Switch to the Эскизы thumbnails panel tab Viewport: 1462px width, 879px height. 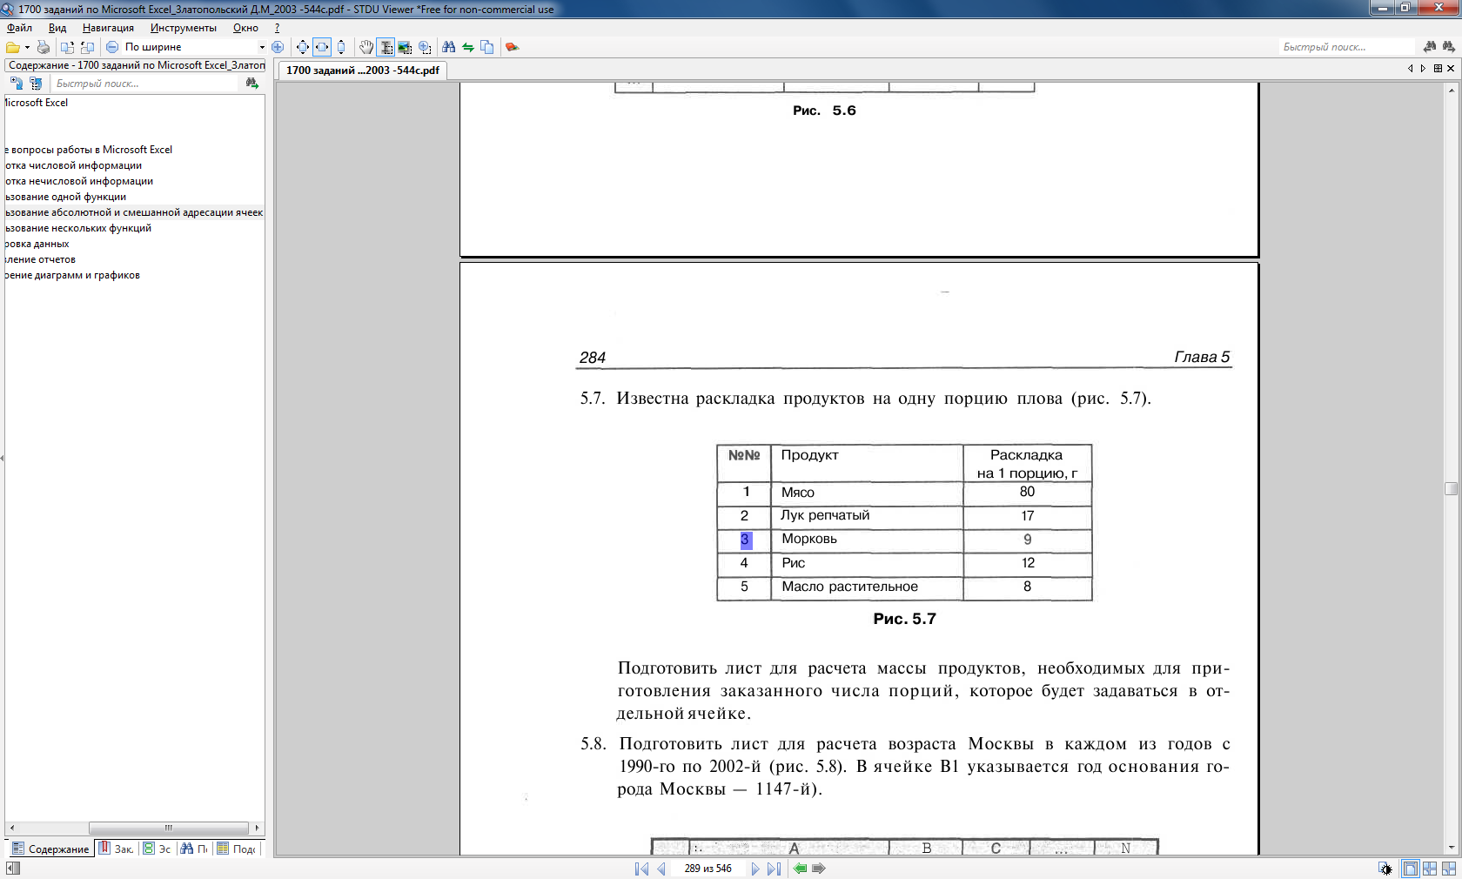[x=158, y=849]
